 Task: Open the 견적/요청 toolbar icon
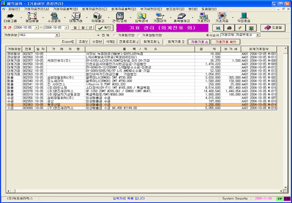(x=119, y=18)
